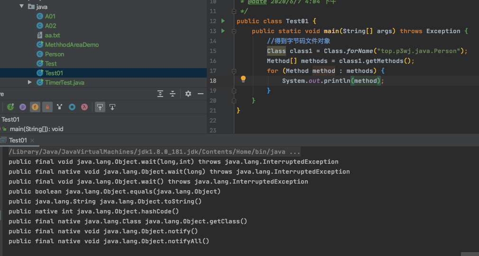
Task: Select the java folder icon
Action: [x=31, y=7]
